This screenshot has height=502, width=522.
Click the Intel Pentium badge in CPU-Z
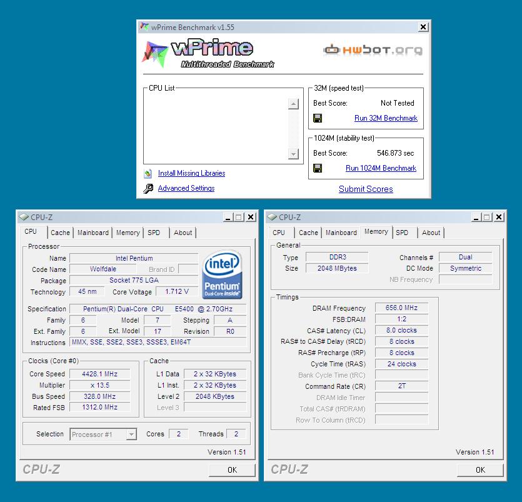click(223, 274)
